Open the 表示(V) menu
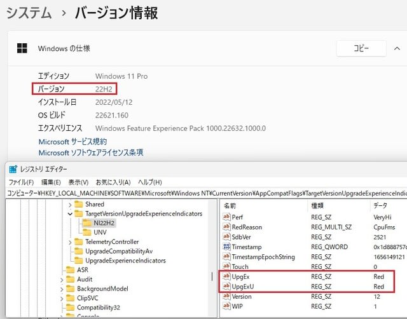 pyautogui.click(x=78, y=182)
